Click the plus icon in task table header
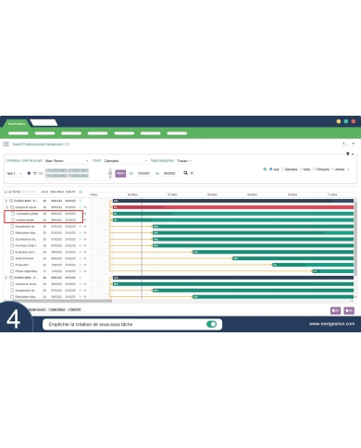The height and width of the screenshot is (448, 361). tap(81, 192)
